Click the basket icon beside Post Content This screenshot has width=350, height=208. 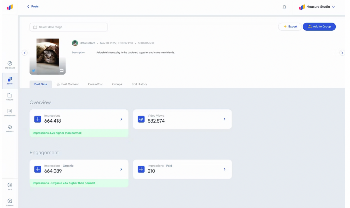(x=58, y=84)
